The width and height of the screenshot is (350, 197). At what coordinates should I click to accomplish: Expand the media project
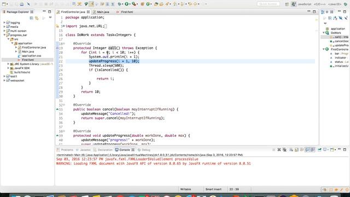(x=4, y=27)
